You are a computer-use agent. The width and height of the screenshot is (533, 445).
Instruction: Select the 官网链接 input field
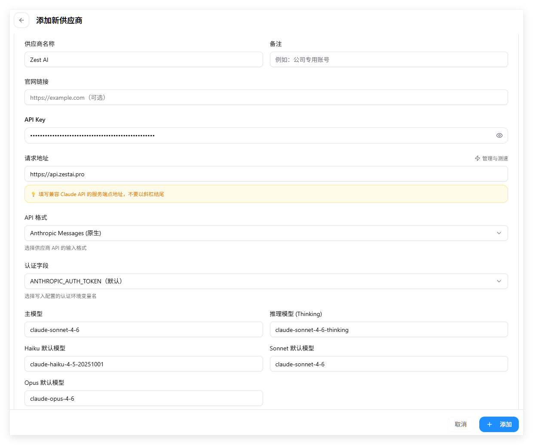[266, 98]
